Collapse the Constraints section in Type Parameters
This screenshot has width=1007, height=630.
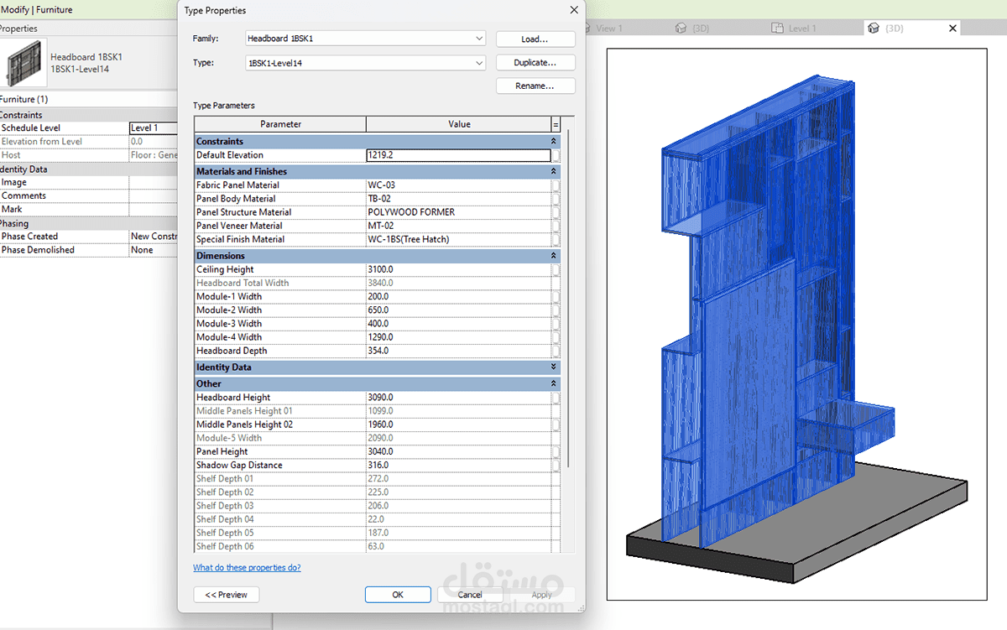tap(553, 142)
